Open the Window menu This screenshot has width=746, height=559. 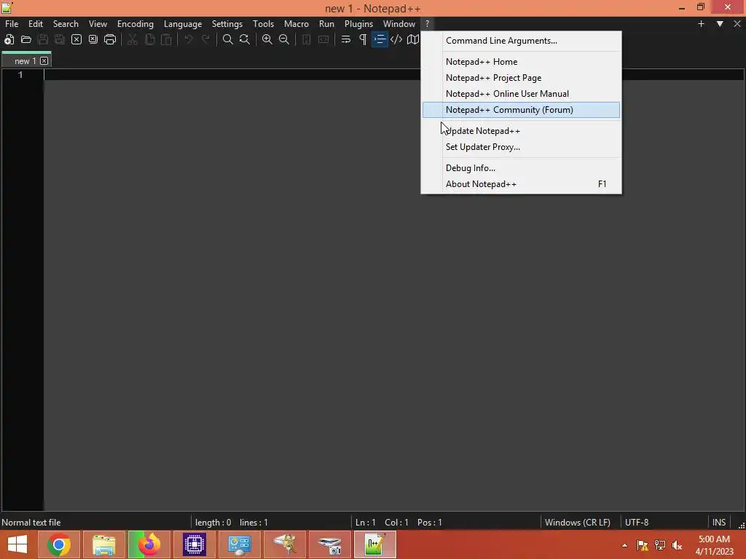398,24
